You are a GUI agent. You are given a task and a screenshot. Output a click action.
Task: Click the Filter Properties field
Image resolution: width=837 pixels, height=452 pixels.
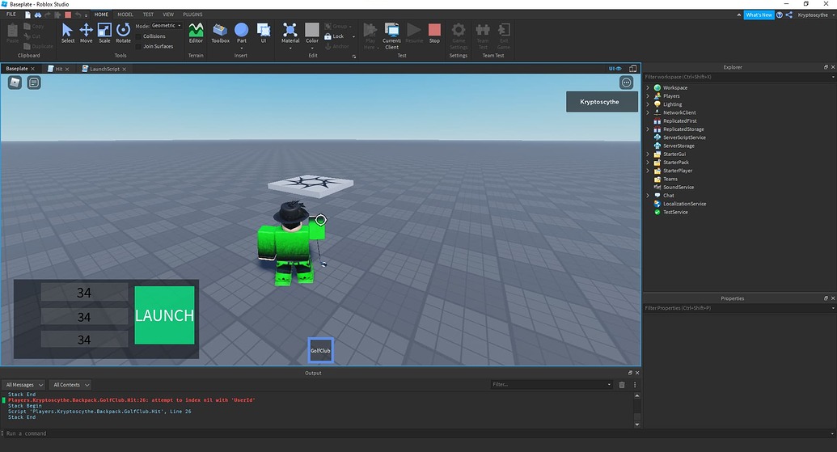(x=739, y=308)
